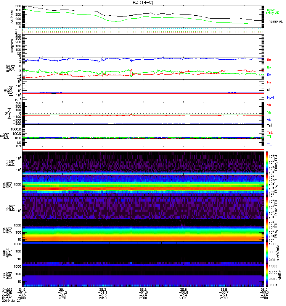The width and height of the screenshot is (286, 306).
Task: Click the X-GSE value 35.3
Action: (103, 290)
